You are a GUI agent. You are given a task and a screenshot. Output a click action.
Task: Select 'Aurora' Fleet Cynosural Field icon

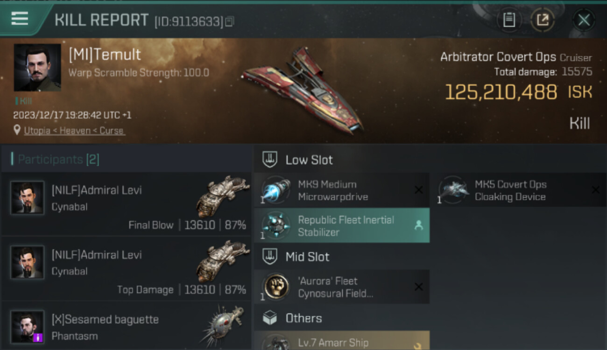276,287
